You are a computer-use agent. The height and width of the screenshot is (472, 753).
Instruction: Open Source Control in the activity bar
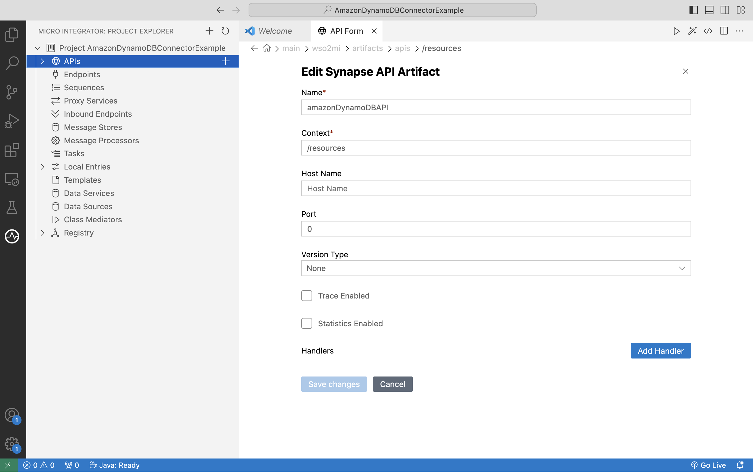(x=12, y=92)
